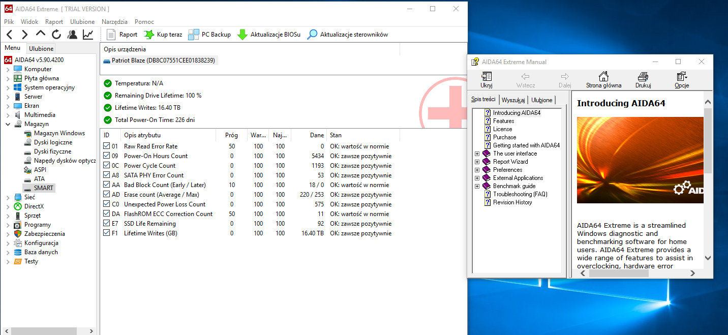This screenshot has width=728, height=335.
Task: Expand System operacyjny tree node
Action: click(x=8, y=87)
